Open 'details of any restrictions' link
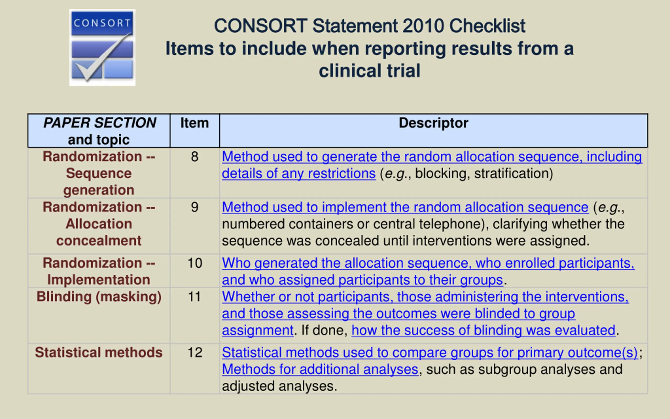Viewport: 670px width, 419px height. click(x=299, y=174)
